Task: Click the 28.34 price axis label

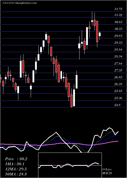Action: (x=118, y=56)
